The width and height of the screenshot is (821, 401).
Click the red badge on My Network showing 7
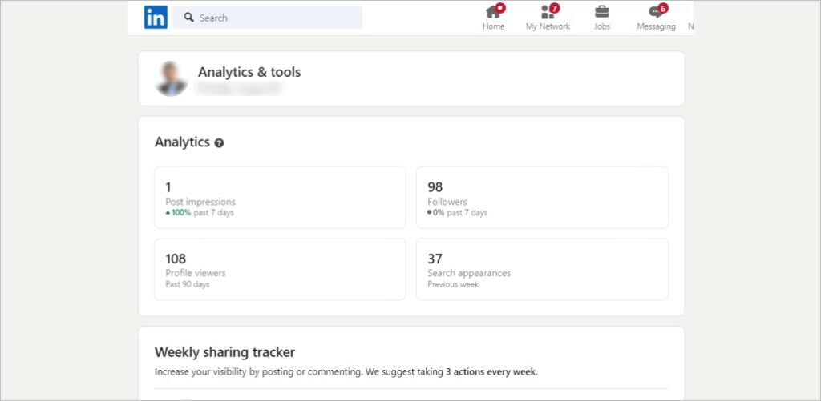[555, 8]
